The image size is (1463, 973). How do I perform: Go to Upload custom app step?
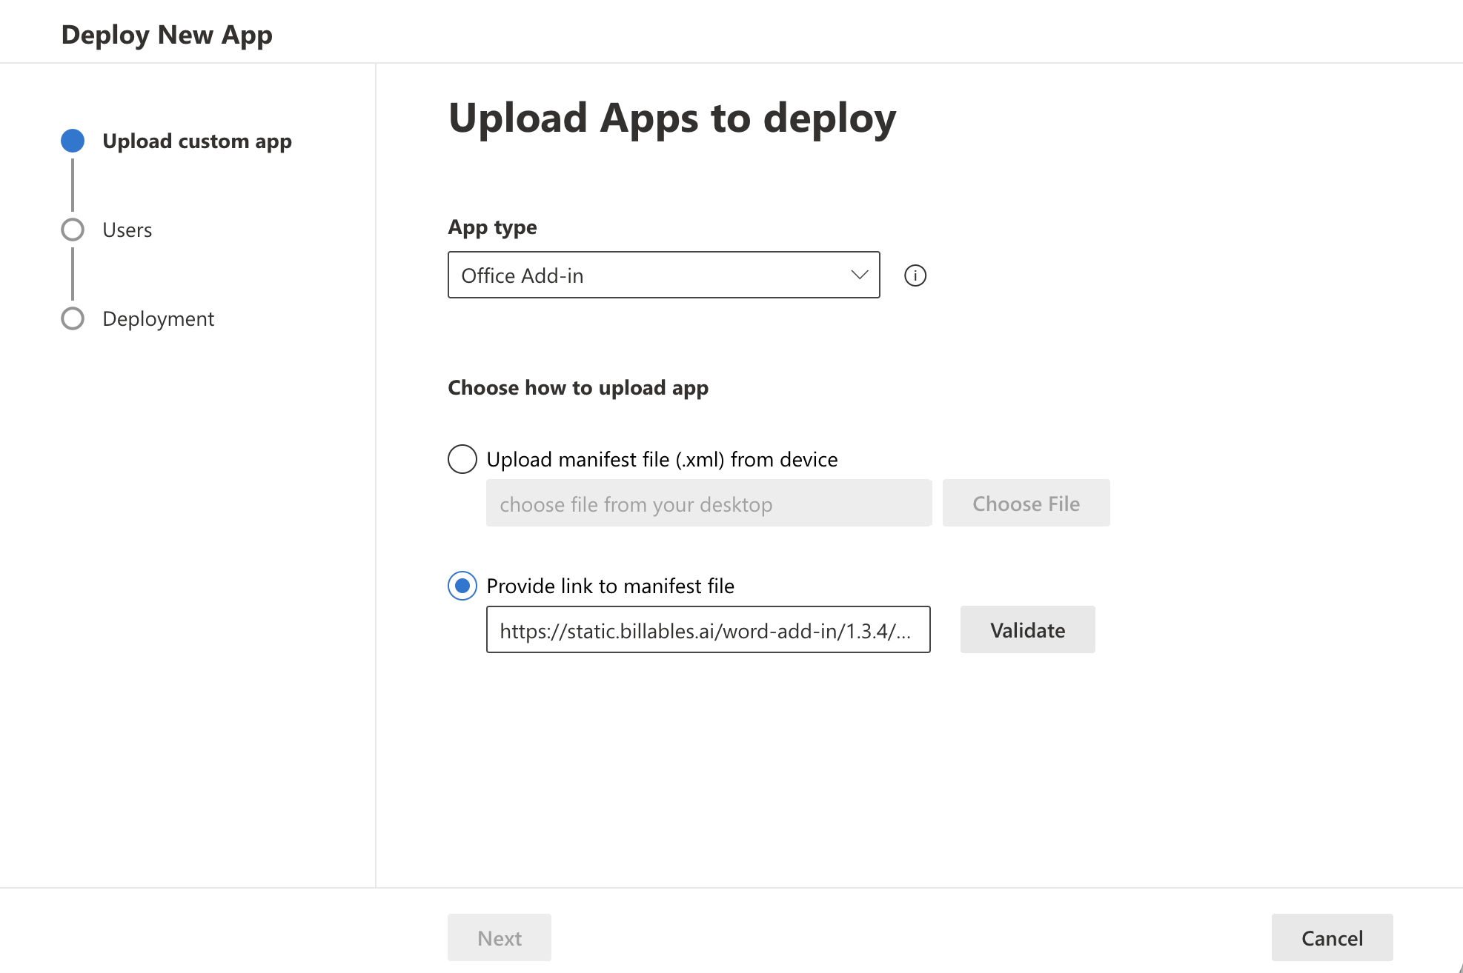[196, 141]
